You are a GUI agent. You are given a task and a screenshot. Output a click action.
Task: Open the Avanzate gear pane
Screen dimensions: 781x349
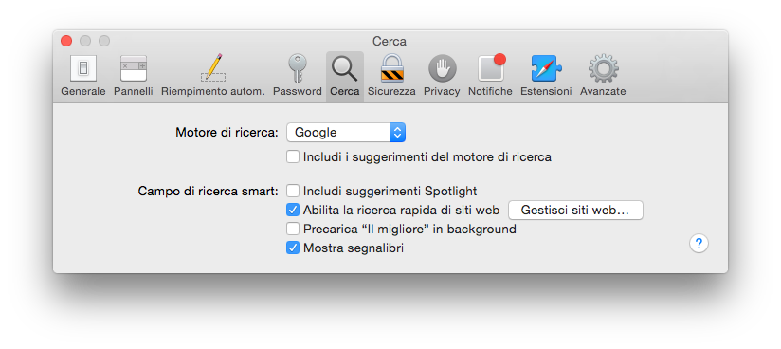coord(603,76)
